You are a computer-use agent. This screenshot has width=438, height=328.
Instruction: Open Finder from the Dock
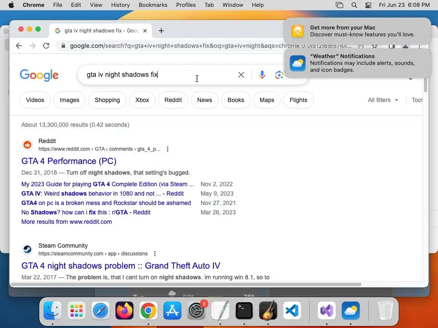click(x=53, y=311)
